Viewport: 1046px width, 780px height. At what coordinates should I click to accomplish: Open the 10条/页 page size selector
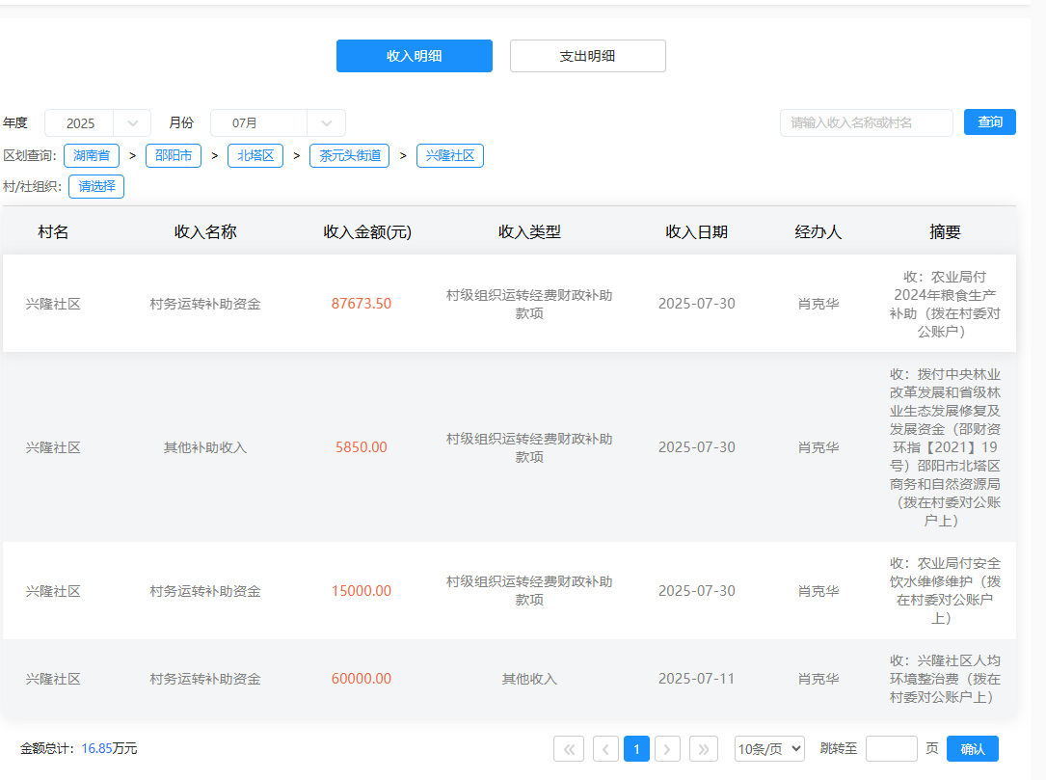pyautogui.click(x=769, y=748)
